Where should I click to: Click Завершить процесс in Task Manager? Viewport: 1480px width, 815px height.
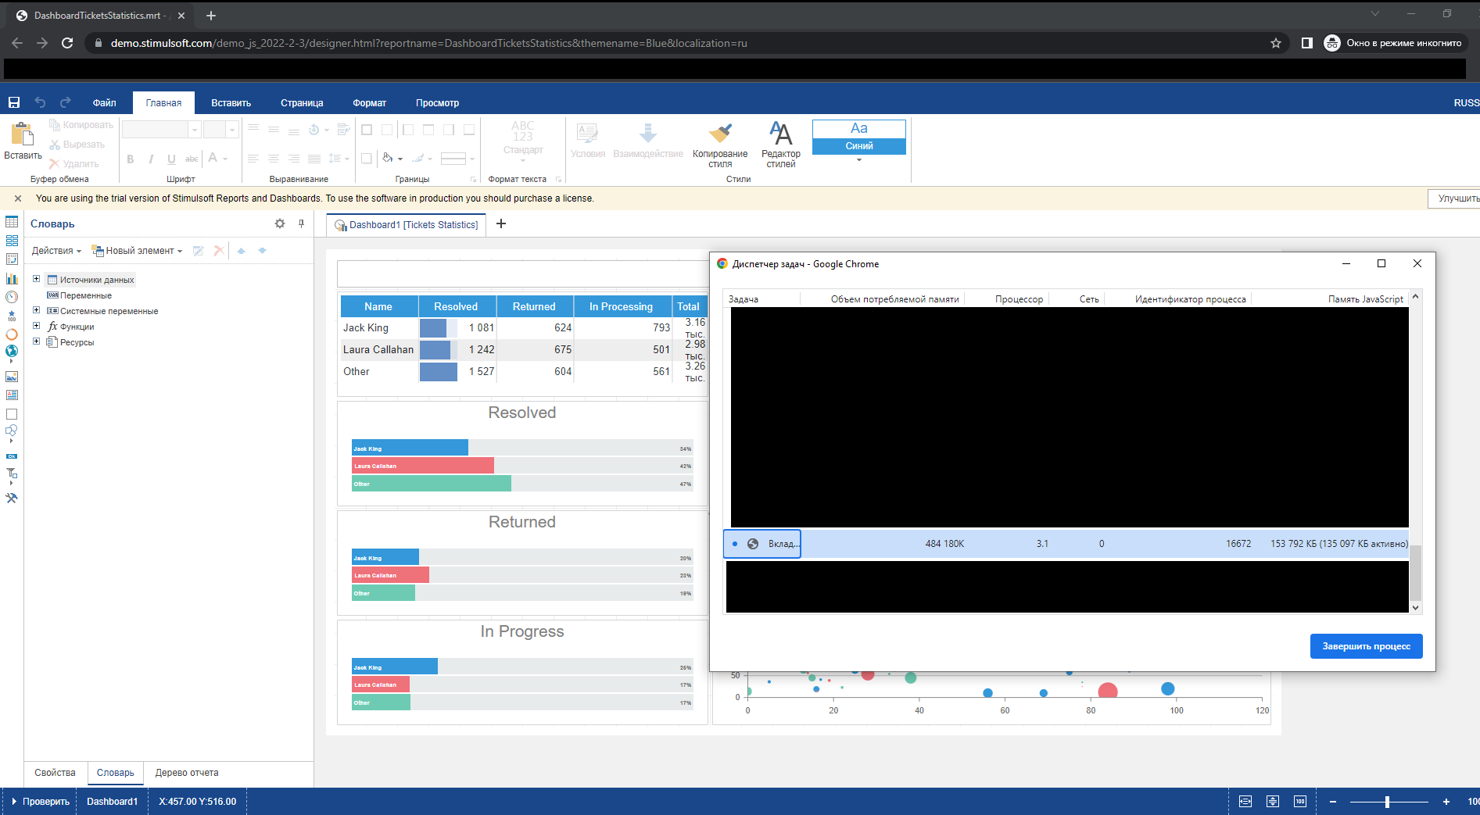[1366, 646]
